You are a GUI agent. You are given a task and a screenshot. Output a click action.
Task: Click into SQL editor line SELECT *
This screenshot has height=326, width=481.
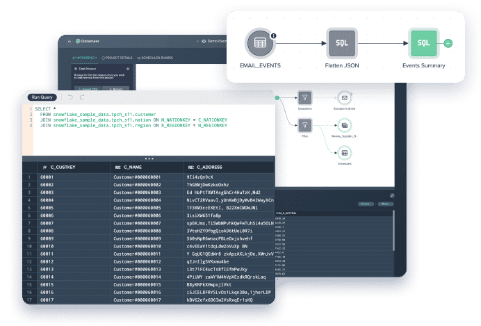tap(45, 109)
